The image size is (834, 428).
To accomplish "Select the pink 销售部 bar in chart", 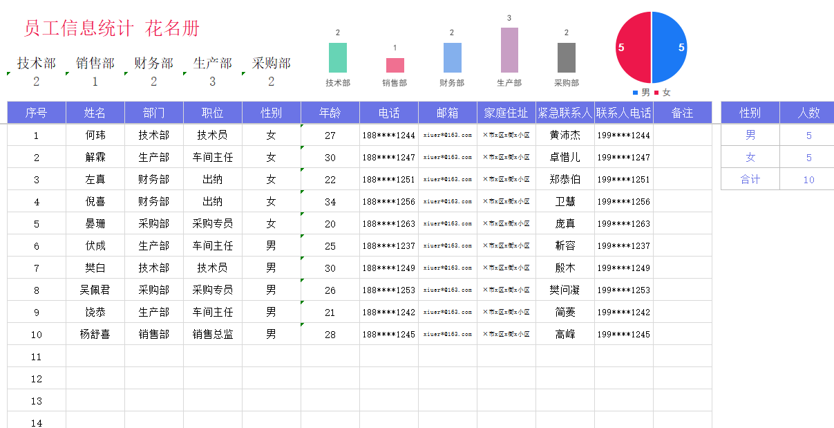I will click(395, 65).
